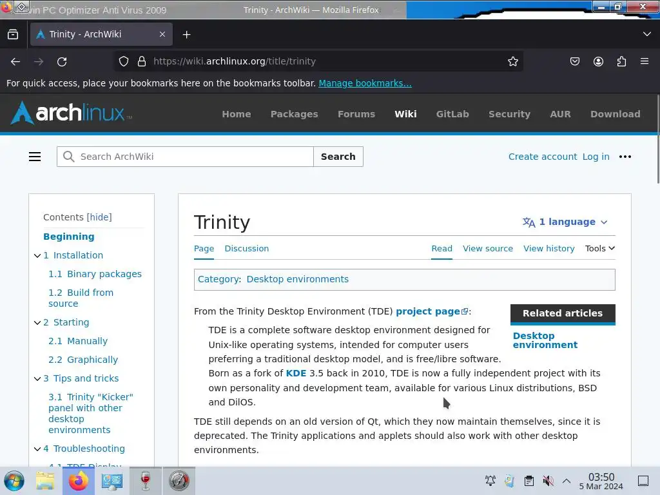Launch the Wine glass taskbar icon

[x=145, y=481]
